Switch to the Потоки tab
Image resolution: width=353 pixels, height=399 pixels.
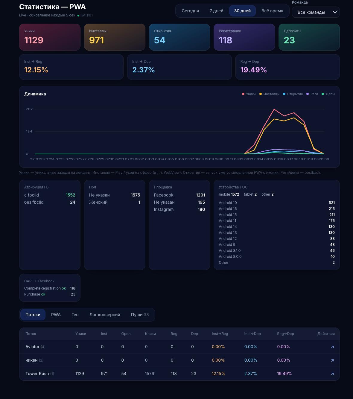point(33,315)
